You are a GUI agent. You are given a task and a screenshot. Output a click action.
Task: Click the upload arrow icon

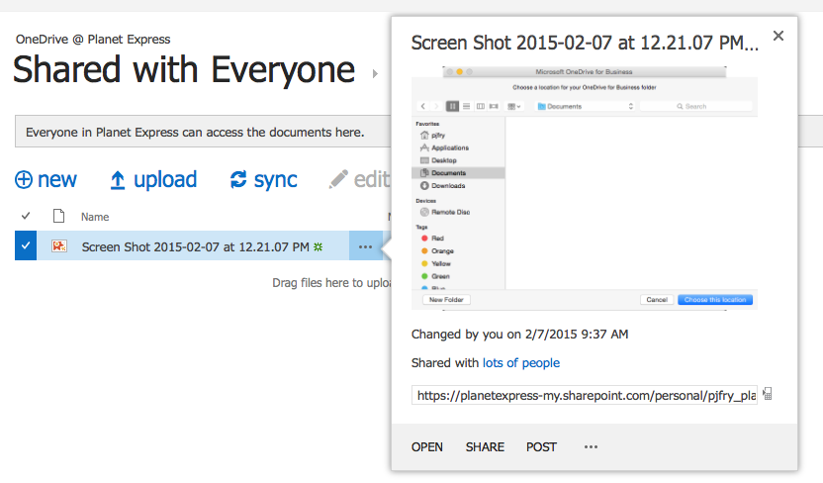118,180
